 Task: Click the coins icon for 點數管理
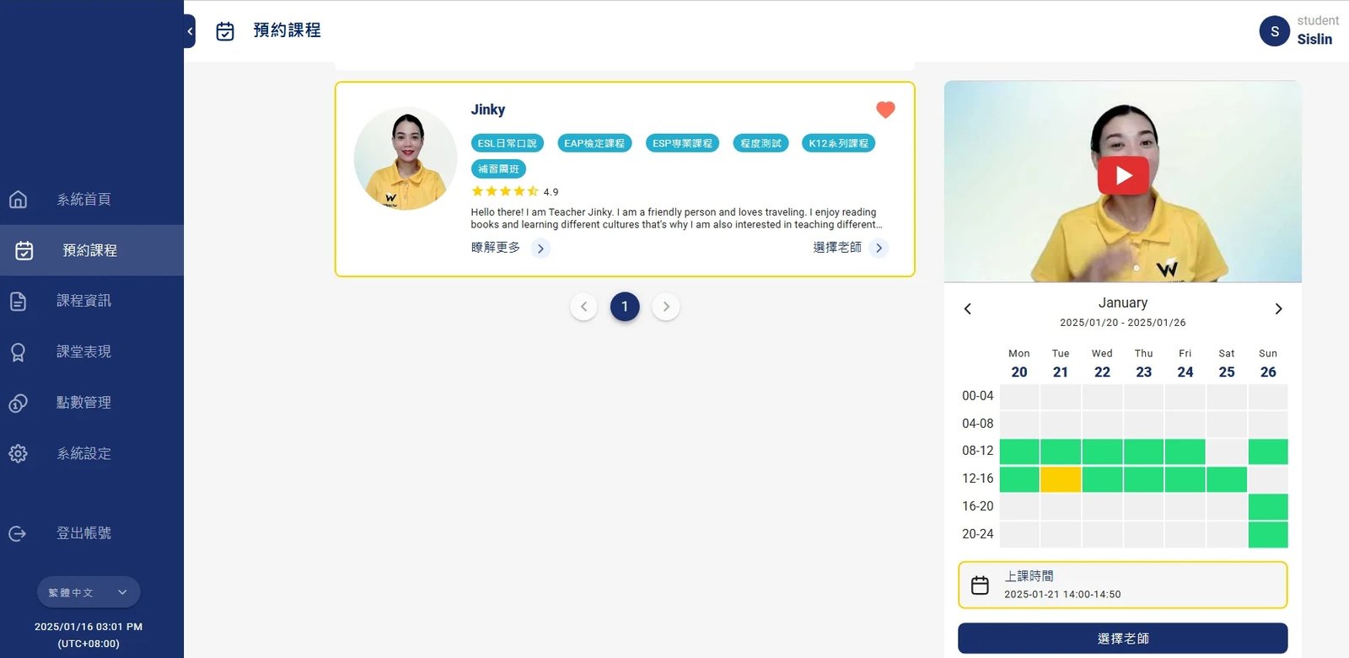pos(19,404)
